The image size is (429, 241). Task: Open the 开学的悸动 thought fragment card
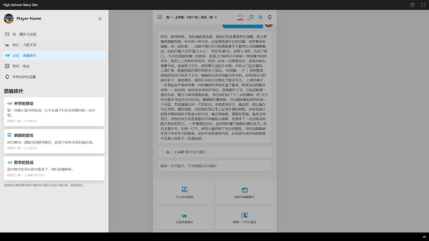point(54,112)
